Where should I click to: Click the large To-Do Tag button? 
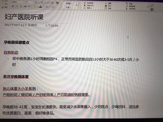[x=152, y=7]
